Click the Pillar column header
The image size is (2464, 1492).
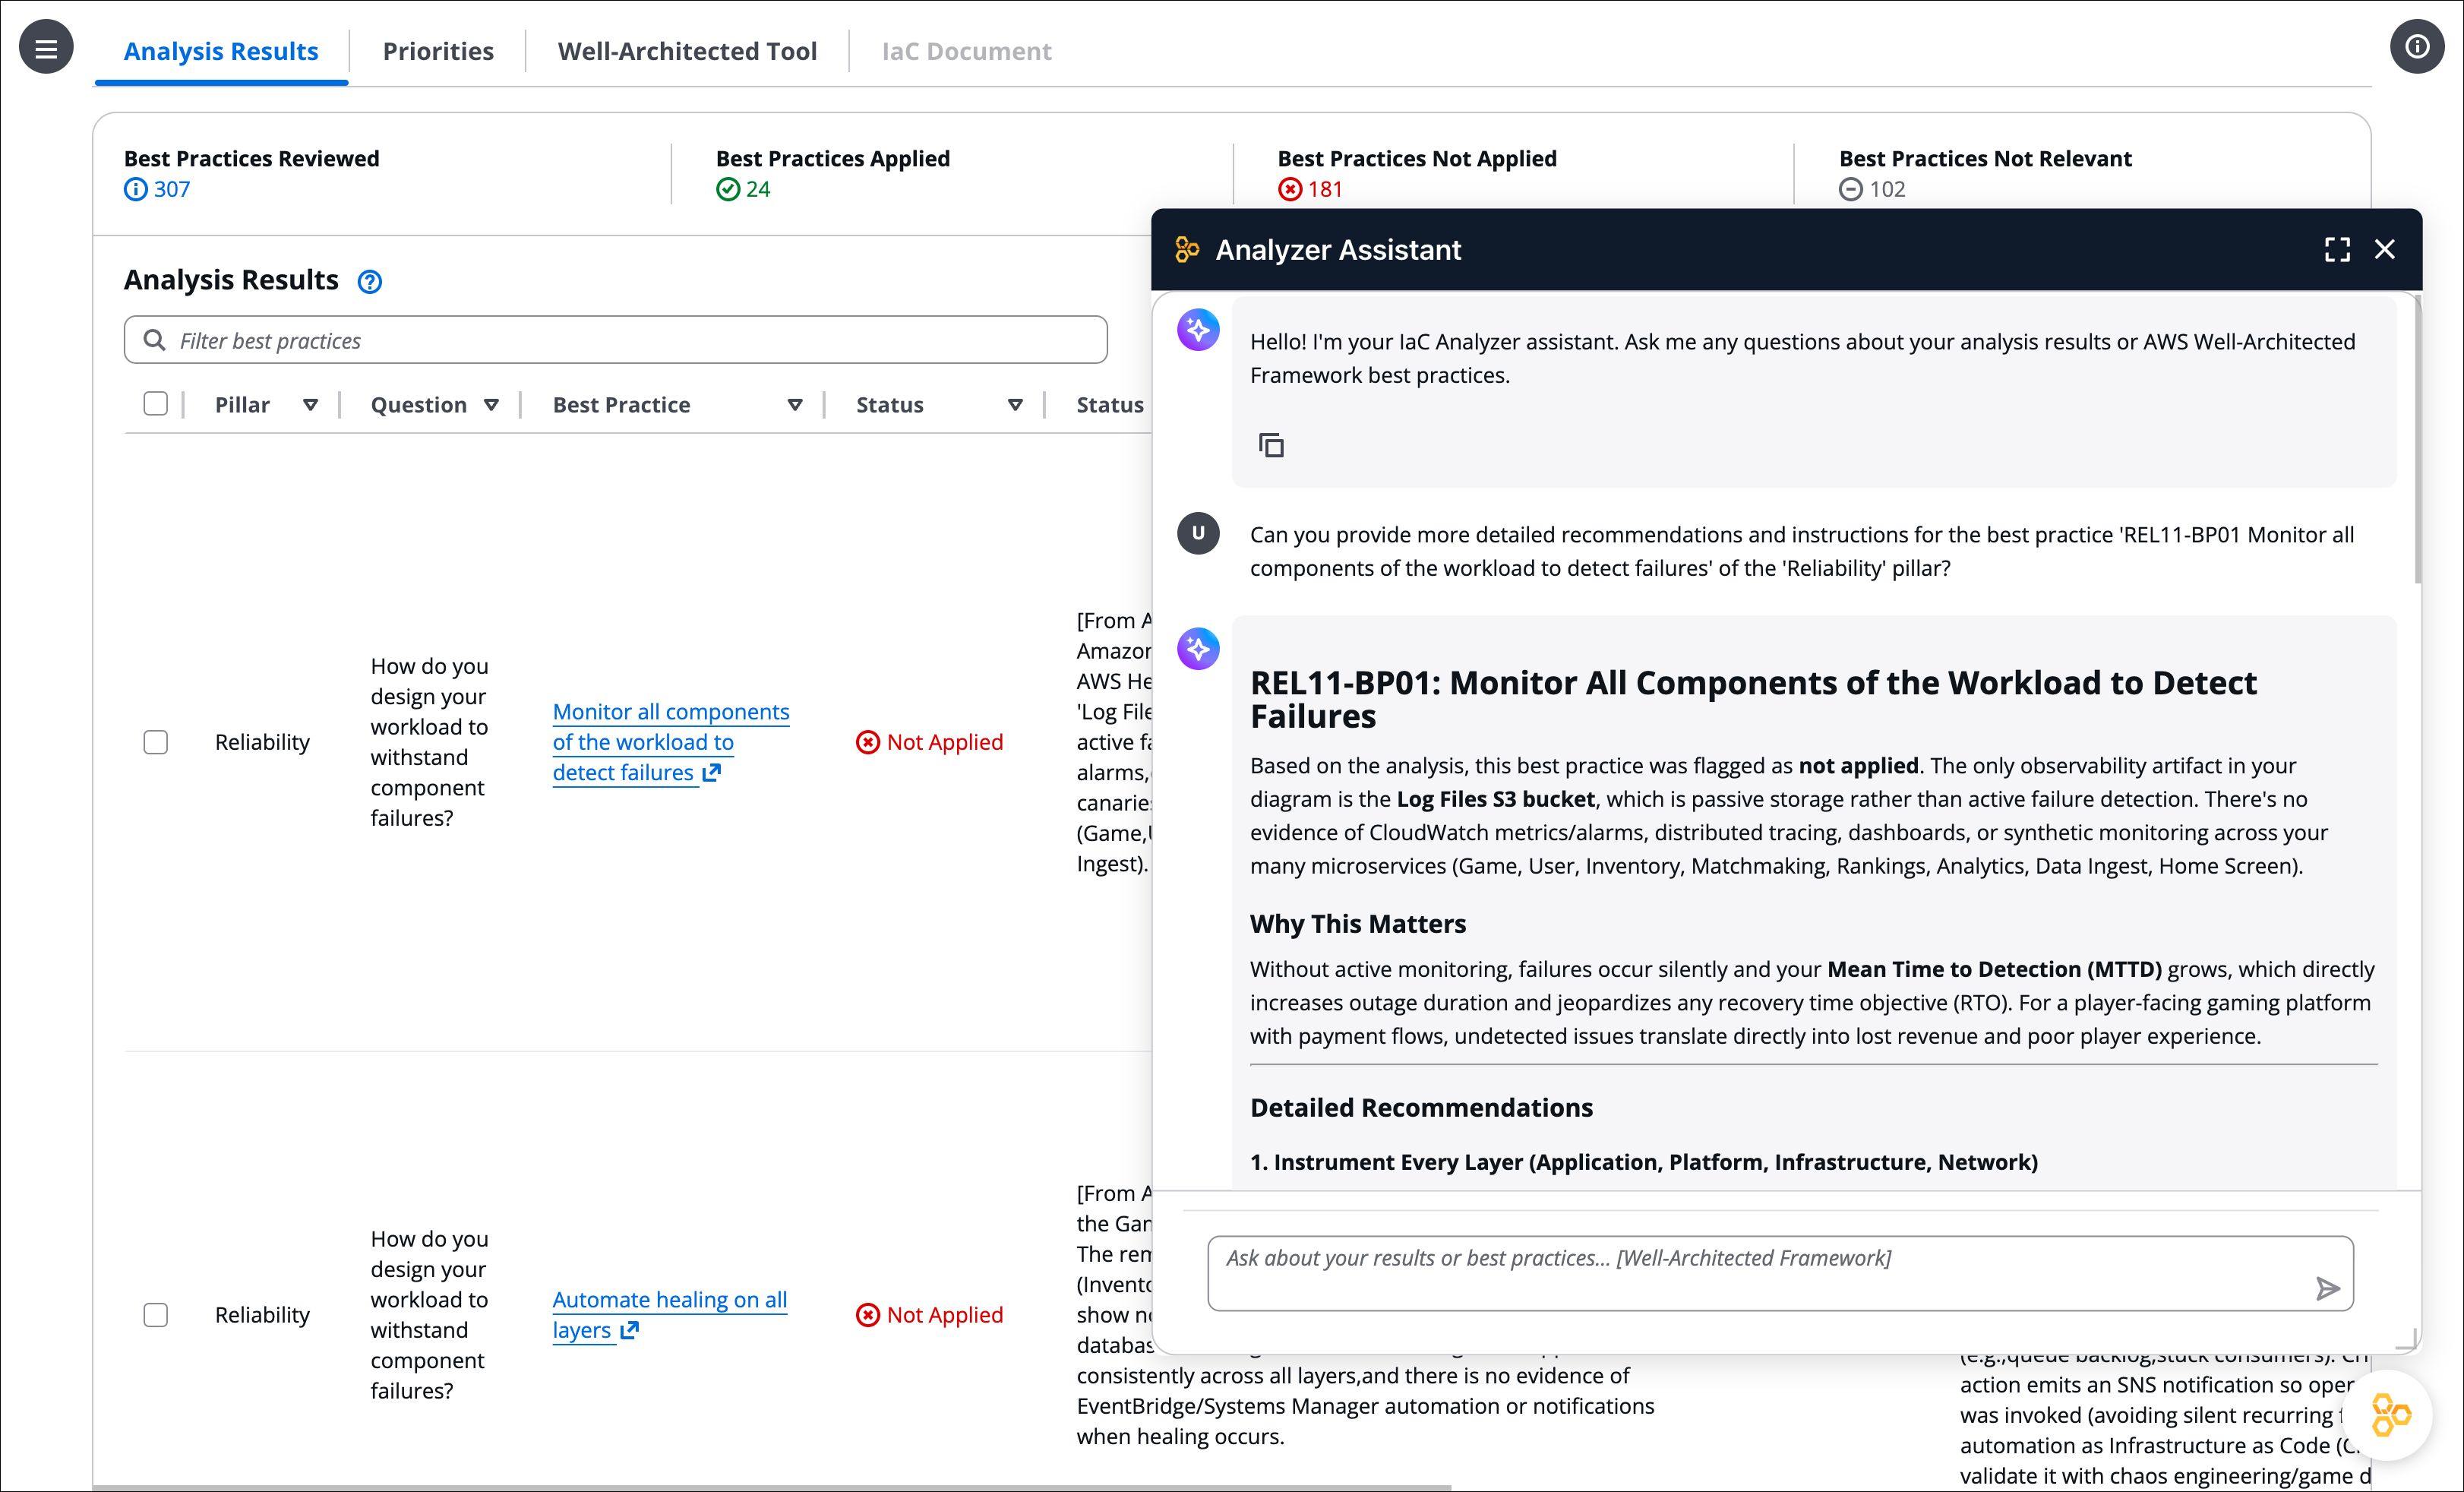242,405
